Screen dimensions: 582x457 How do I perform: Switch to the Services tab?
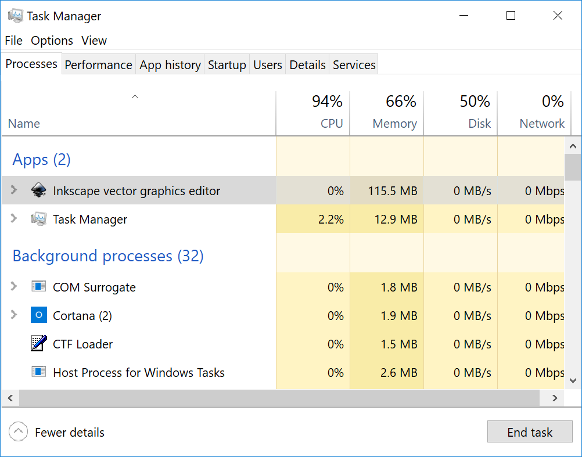pos(354,64)
